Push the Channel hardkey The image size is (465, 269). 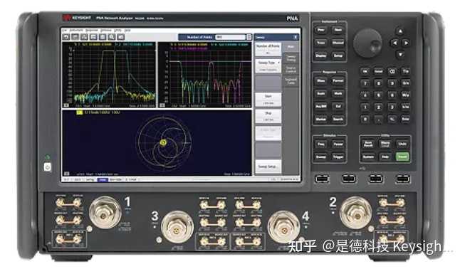click(338, 43)
